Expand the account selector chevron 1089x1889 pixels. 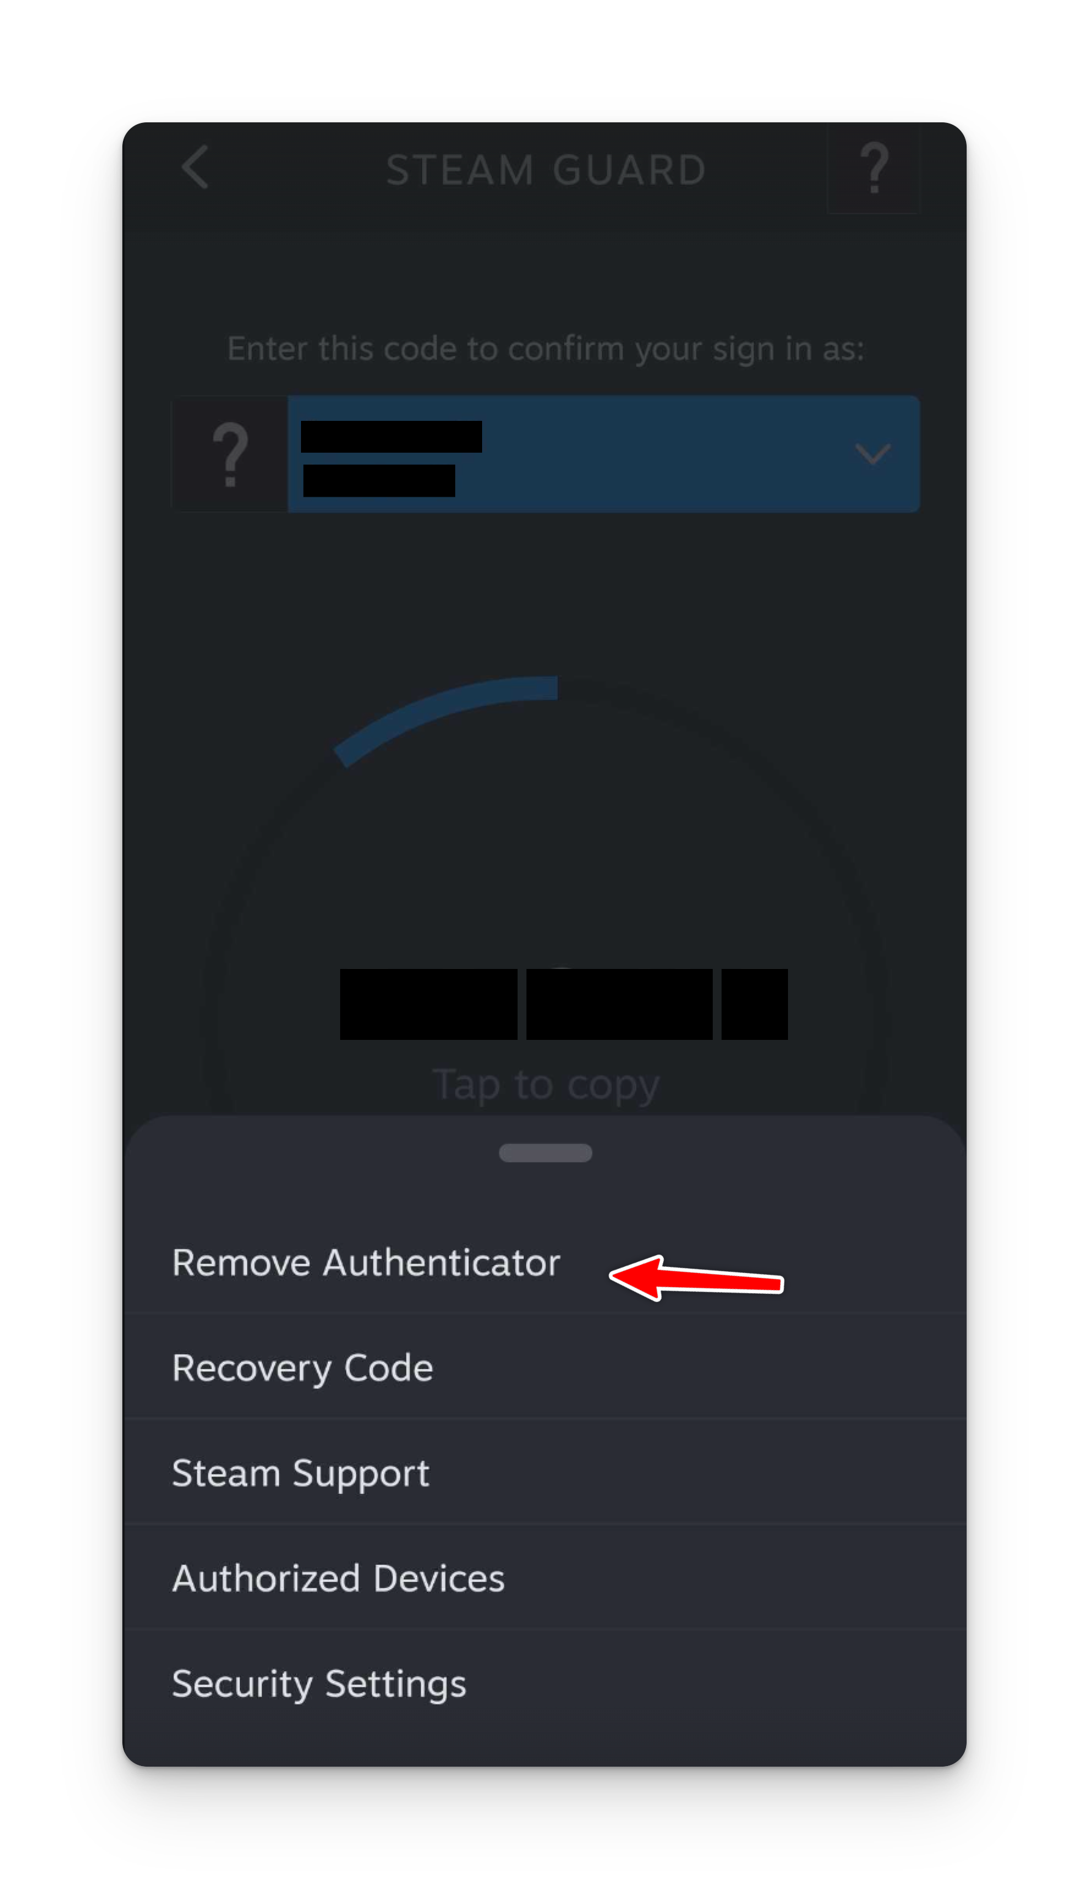pyautogui.click(x=872, y=454)
